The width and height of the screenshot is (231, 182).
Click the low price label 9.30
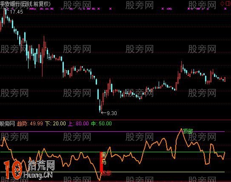click(x=111, y=113)
